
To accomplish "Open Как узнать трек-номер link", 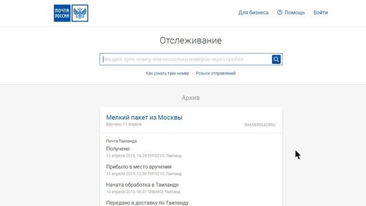I will click(168, 73).
